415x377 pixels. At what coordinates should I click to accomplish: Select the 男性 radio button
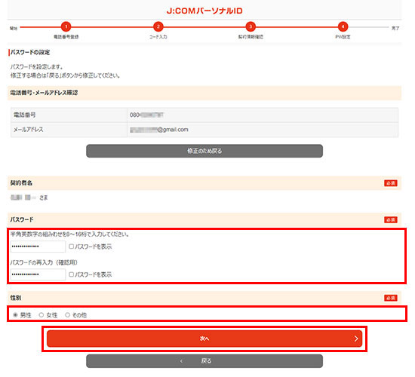[x=15, y=315]
